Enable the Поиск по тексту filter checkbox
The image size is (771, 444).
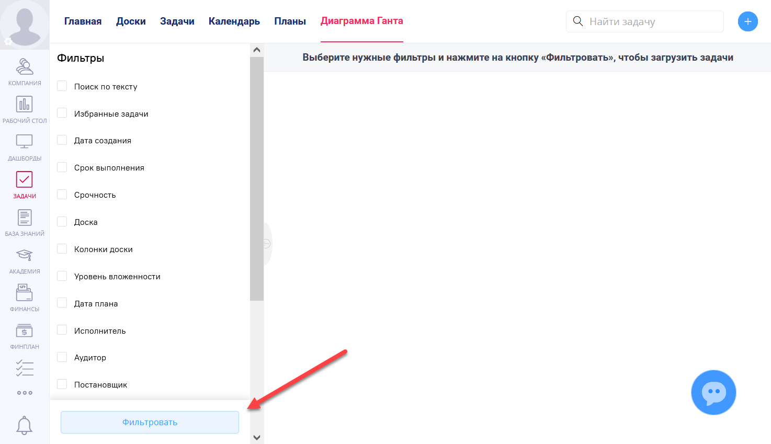coord(62,86)
